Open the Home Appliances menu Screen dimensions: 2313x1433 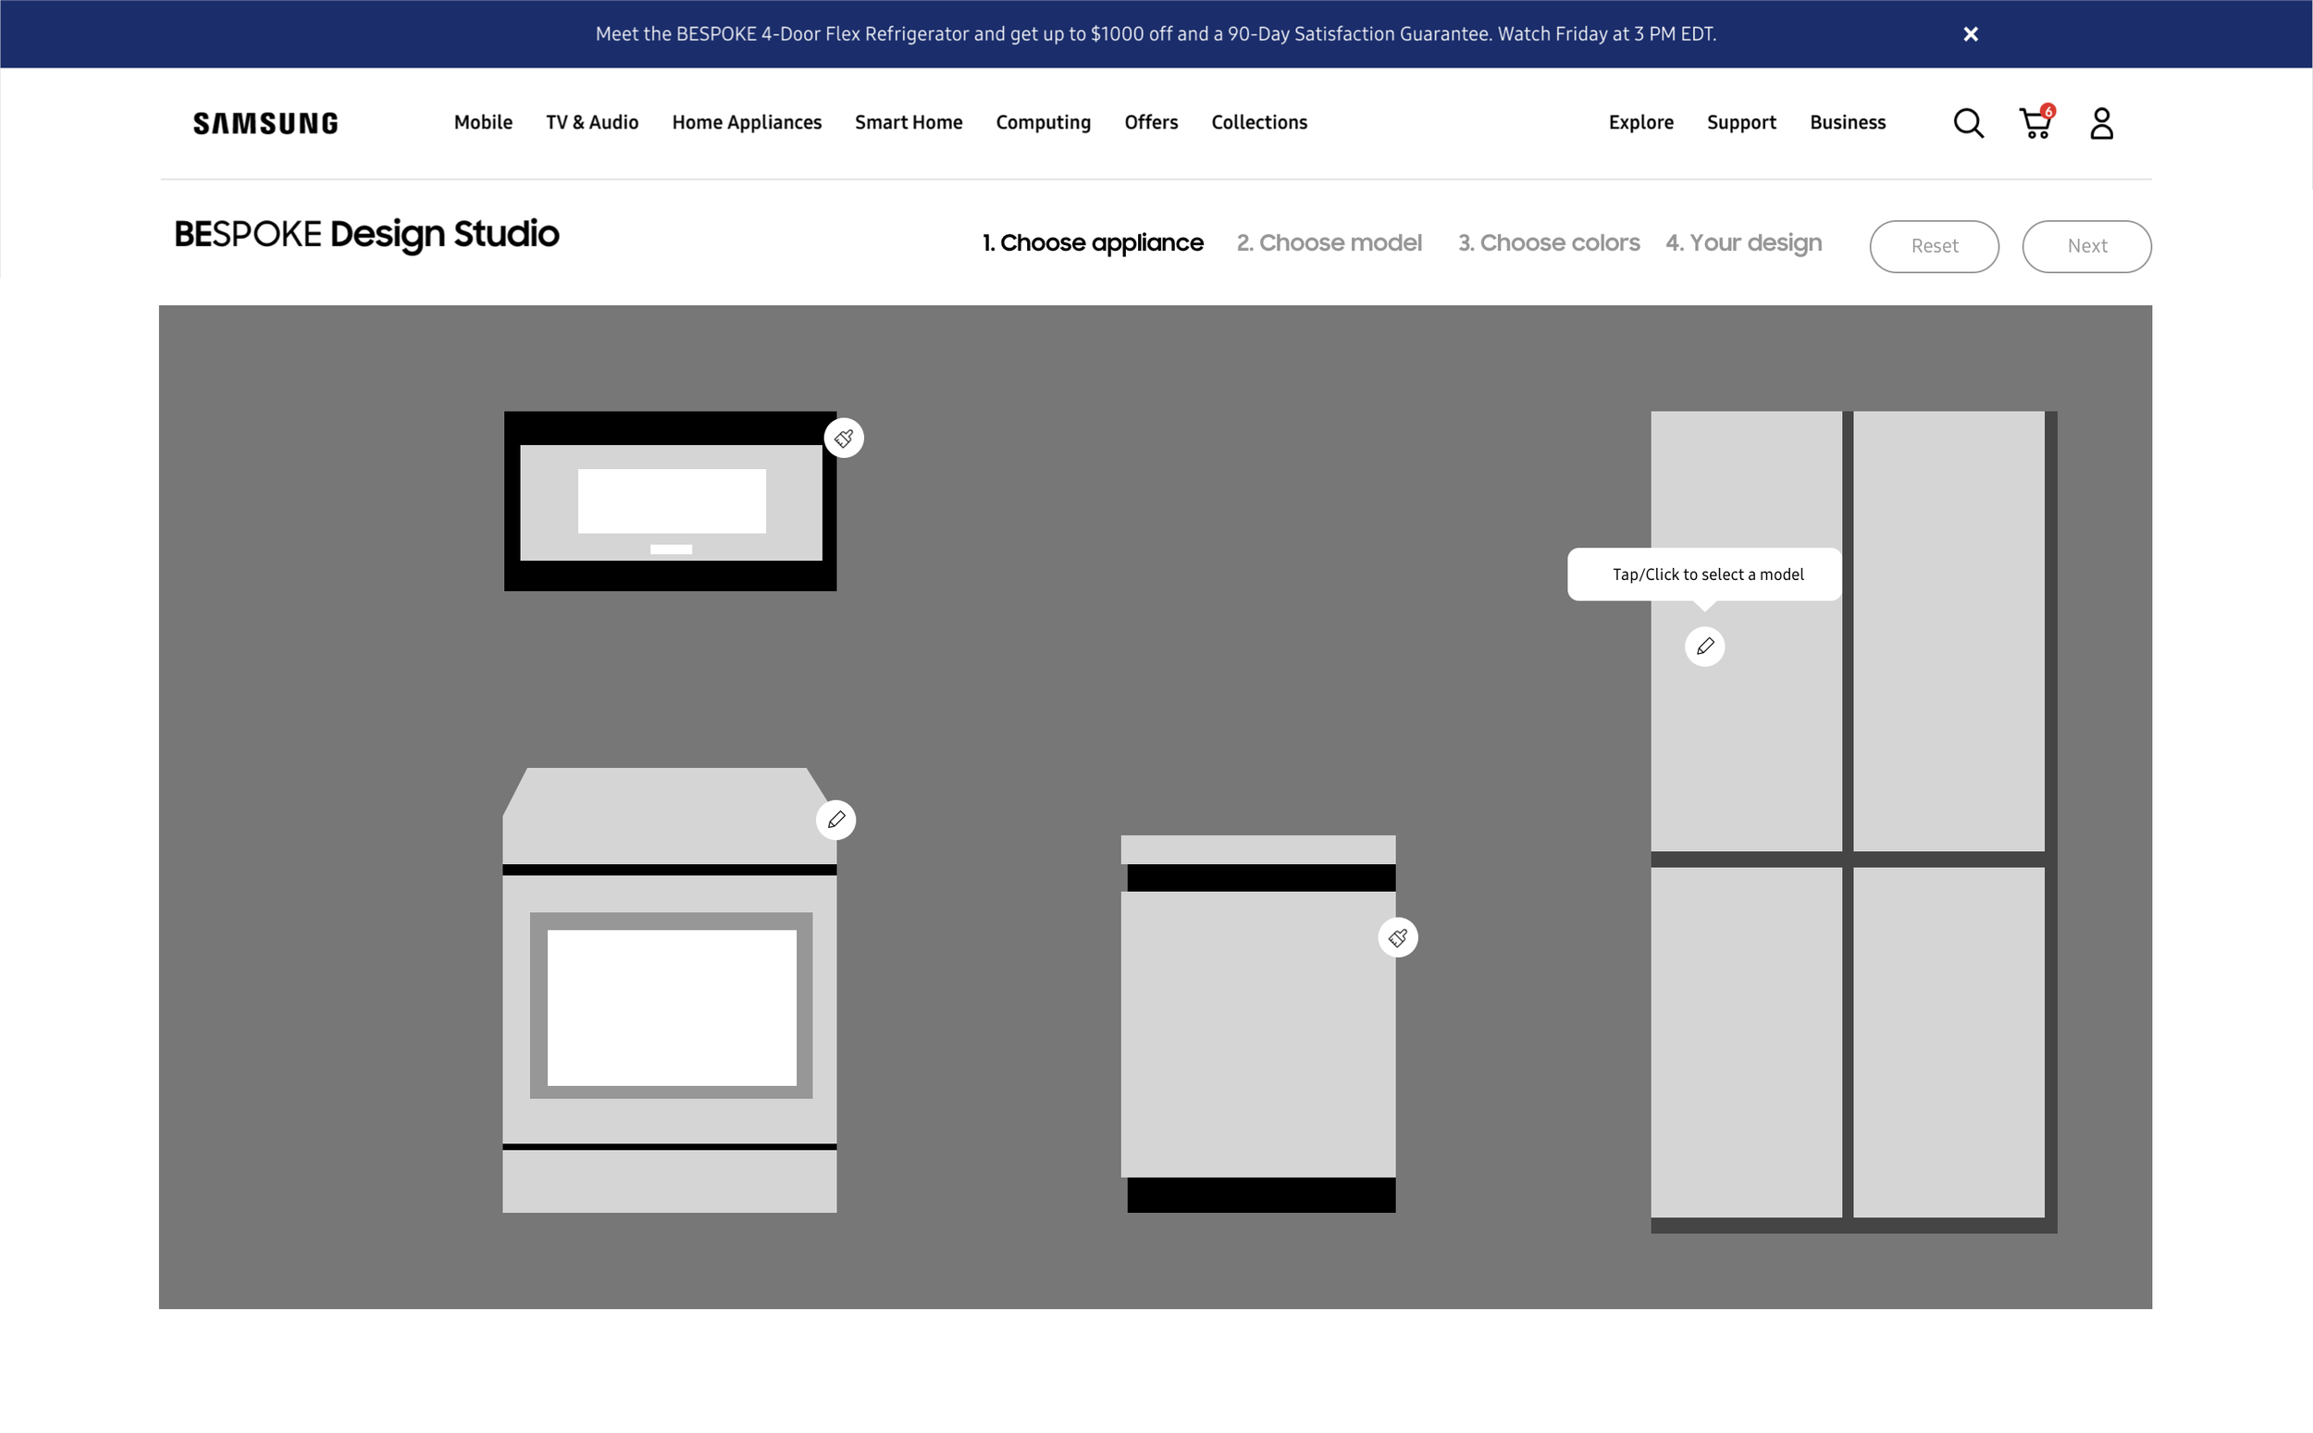tap(747, 122)
